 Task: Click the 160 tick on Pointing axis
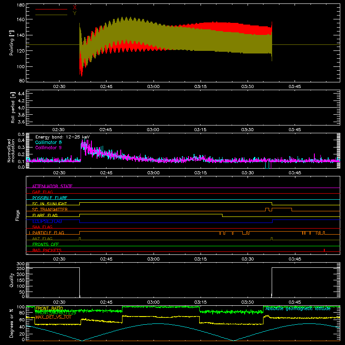21,19
